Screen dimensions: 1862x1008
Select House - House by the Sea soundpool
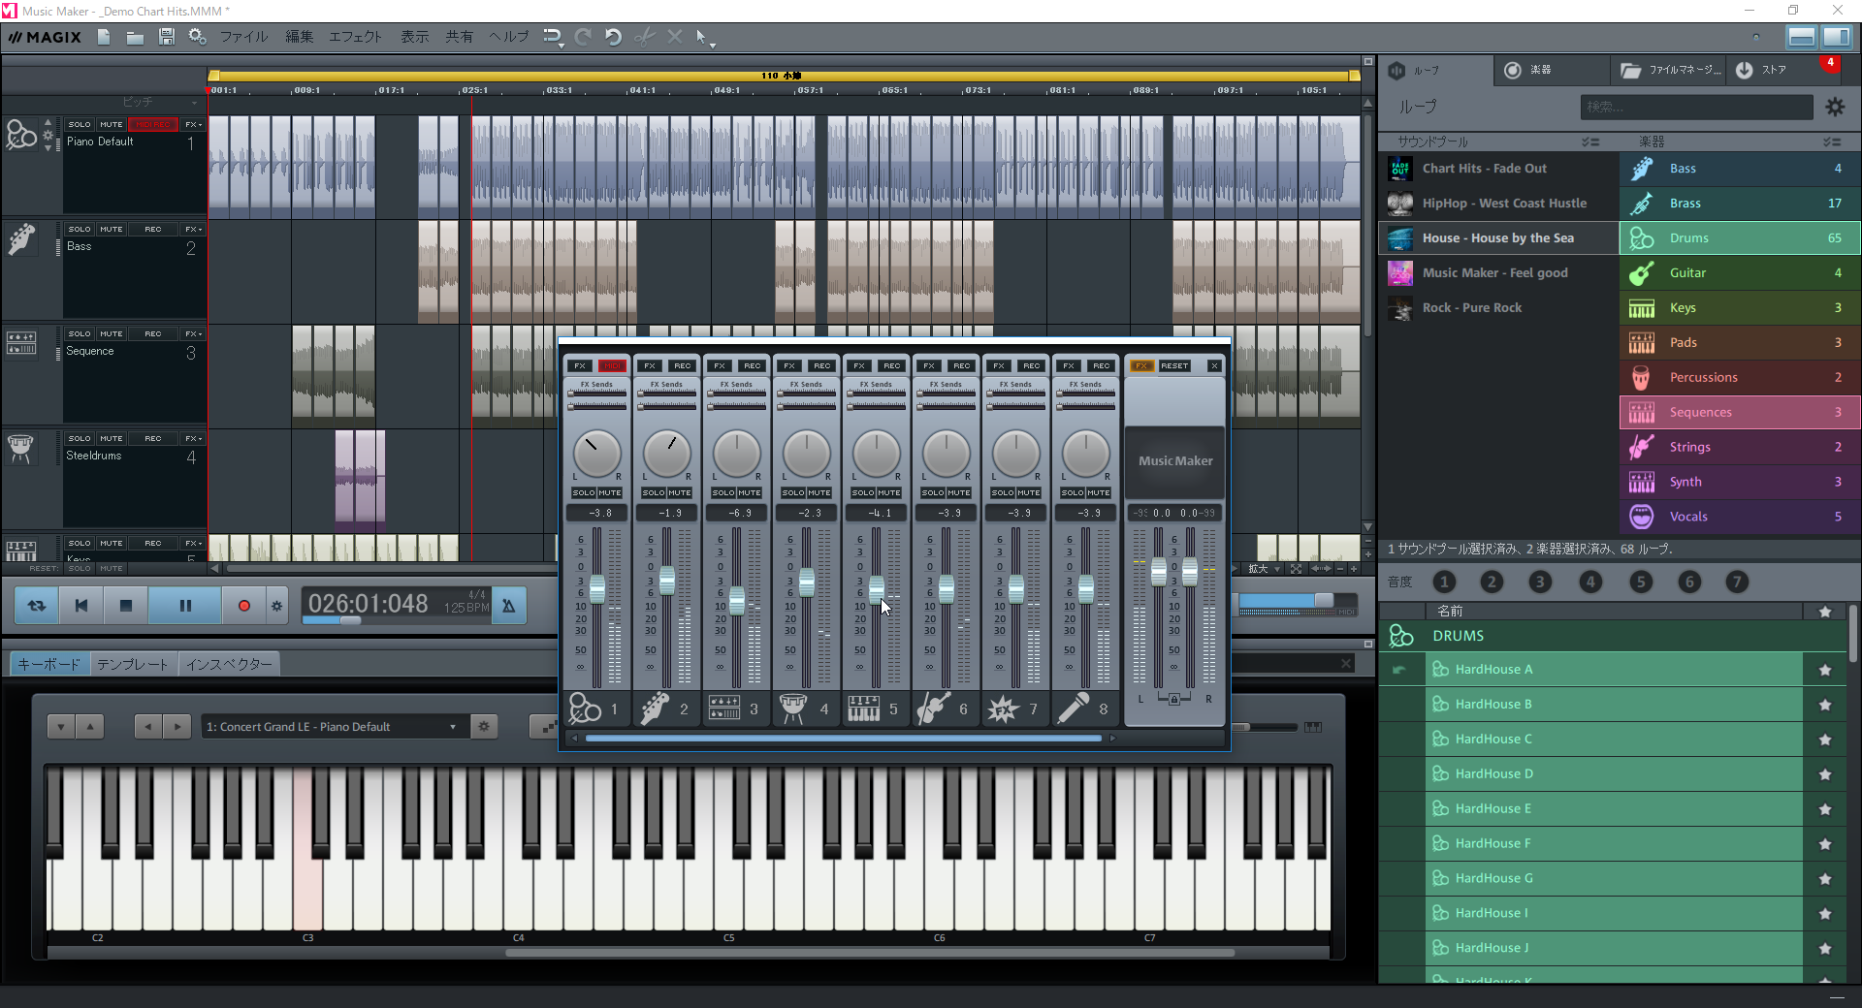click(1498, 238)
